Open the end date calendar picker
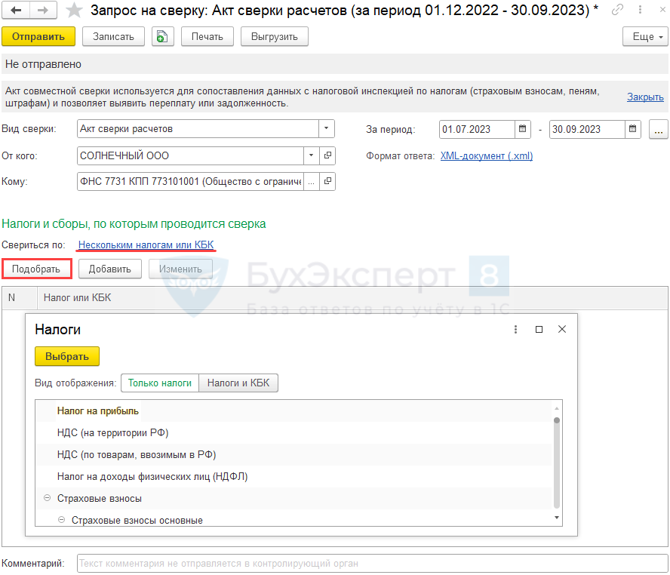The width and height of the screenshot is (670, 575). [633, 129]
